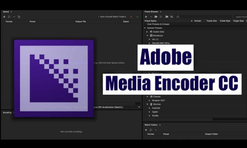
Task: Open watch folder settings icon
Action: pyautogui.click(x=151, y=130)
